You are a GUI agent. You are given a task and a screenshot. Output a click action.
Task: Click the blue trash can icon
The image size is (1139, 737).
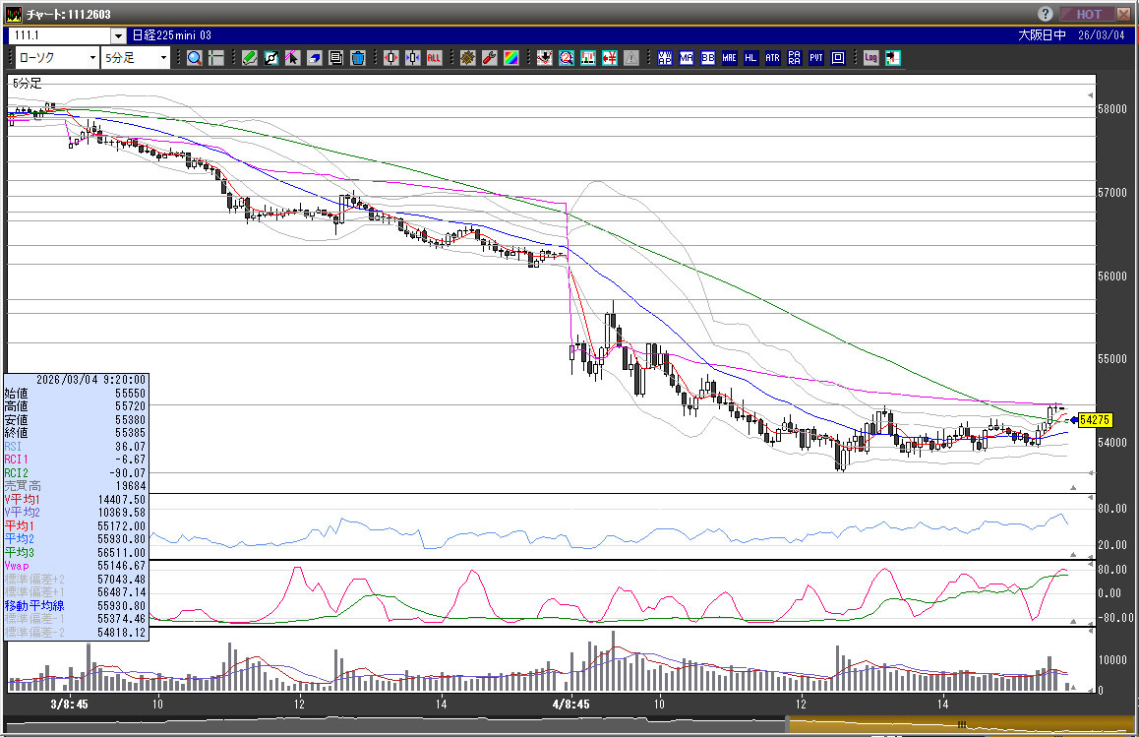(358, 58)
